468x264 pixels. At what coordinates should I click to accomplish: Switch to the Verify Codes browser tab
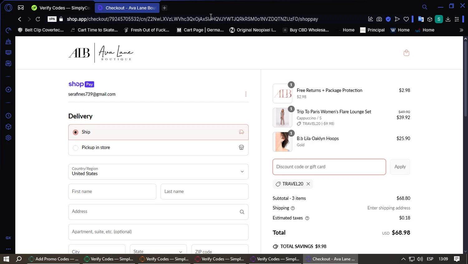61,8
